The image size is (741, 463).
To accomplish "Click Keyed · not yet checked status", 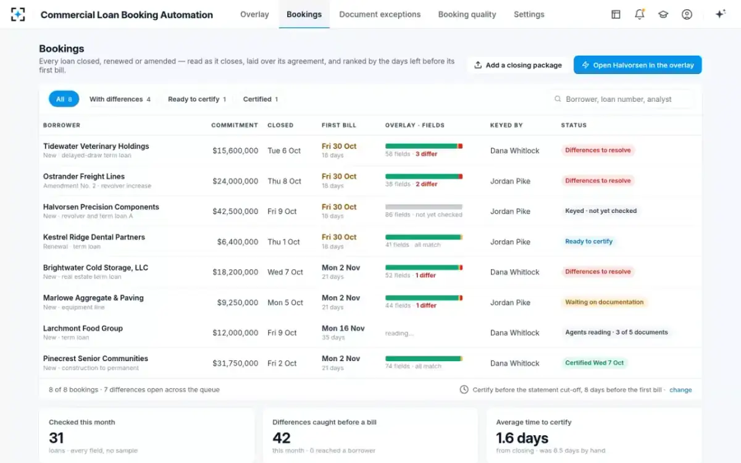I will tap(601, 211).
